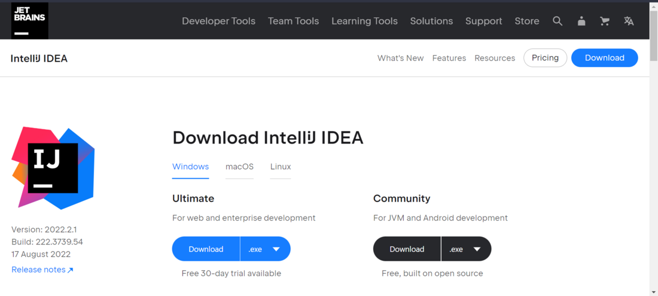
Task: Click the page vertical scrollbar
Action: [653, 149]
